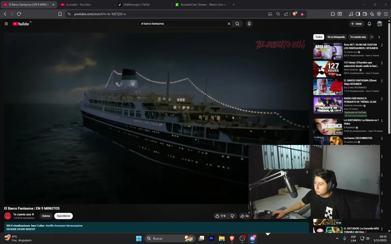The height and width of the screenshot is (244, 391).
Task: Reload the page
Action: pyautogui.click(x=19, y=14)
